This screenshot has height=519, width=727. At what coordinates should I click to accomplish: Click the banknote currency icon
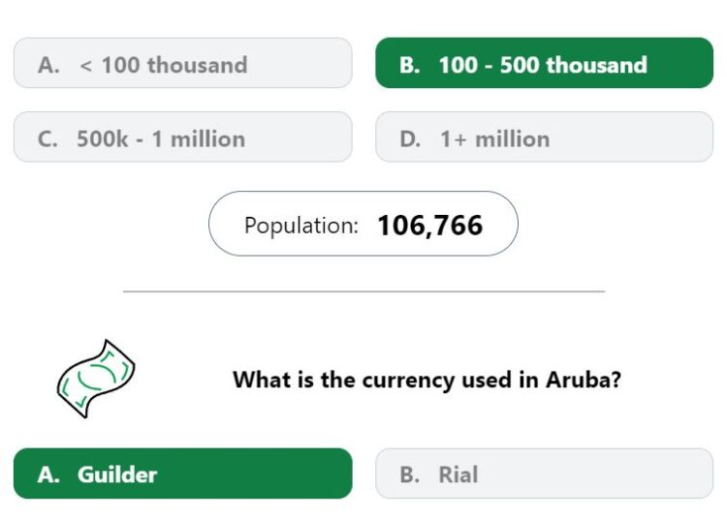point(96,379)
